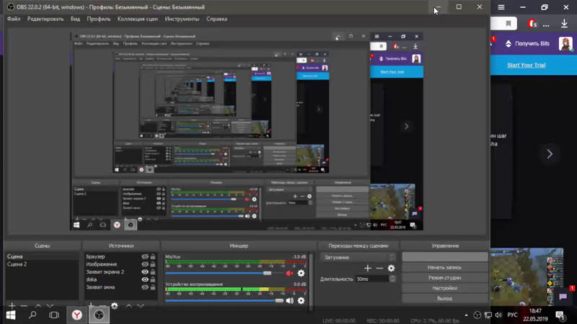Screen dimensions: 577x324
Task: Add a scene transition with plus icon
Action: click(x=367, y=268)
